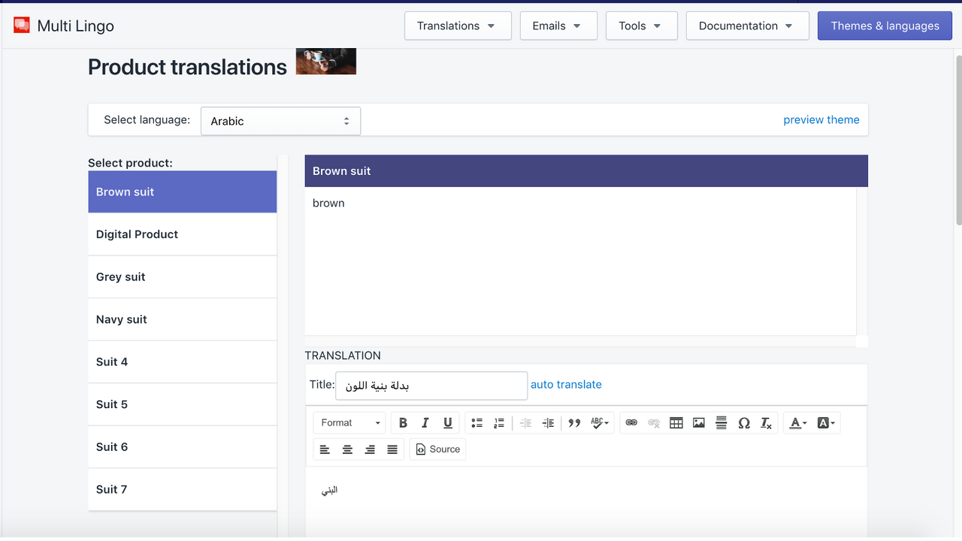The image size is (962, 541).
Task: Click the product thumbnail image beside the heading
Action: click(x=326, y=62)
